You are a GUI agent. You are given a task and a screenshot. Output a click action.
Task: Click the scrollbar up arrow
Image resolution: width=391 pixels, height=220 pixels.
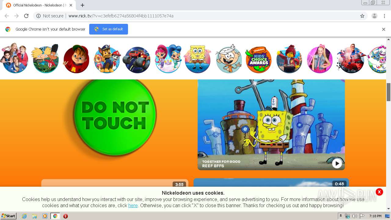[x=389, y=39]
